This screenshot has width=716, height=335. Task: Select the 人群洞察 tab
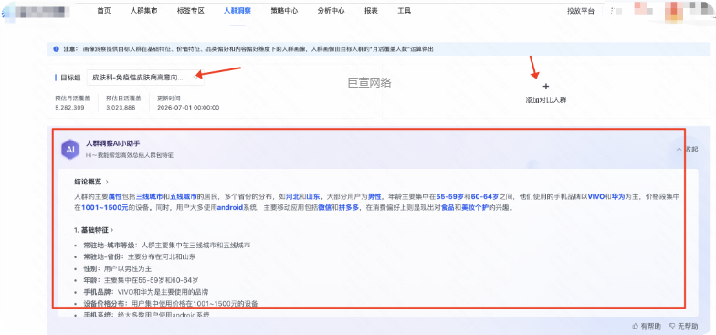click(x=237, y=11)
